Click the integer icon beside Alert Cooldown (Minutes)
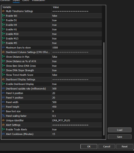 (3, 134)
